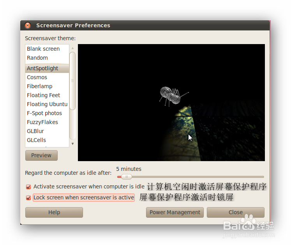Screen dimensions: 291x245
Task: Select F-Spot photos theme
Action: pyautogui.click(x=47, y=113)
